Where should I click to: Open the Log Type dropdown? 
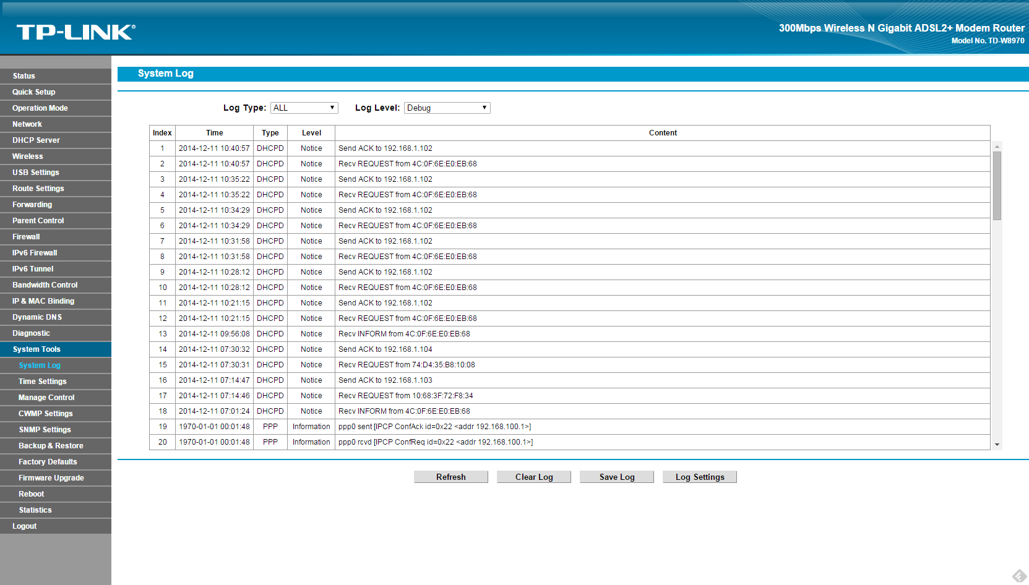tap(304, 108)
